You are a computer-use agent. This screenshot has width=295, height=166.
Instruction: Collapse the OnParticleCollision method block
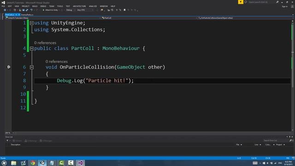tap(32, 67)
